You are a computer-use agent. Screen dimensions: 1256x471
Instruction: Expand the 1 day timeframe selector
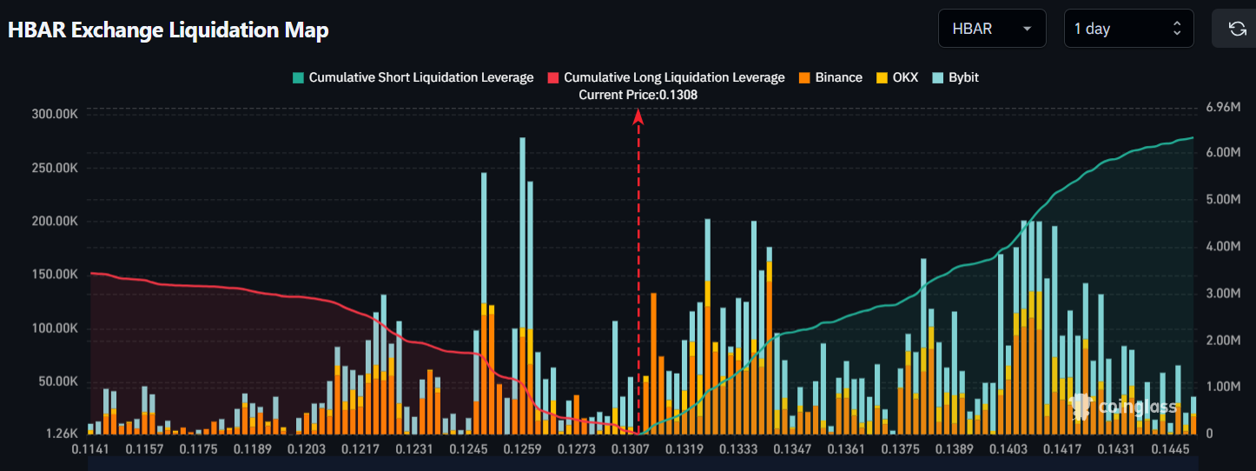pos(1127,29)
